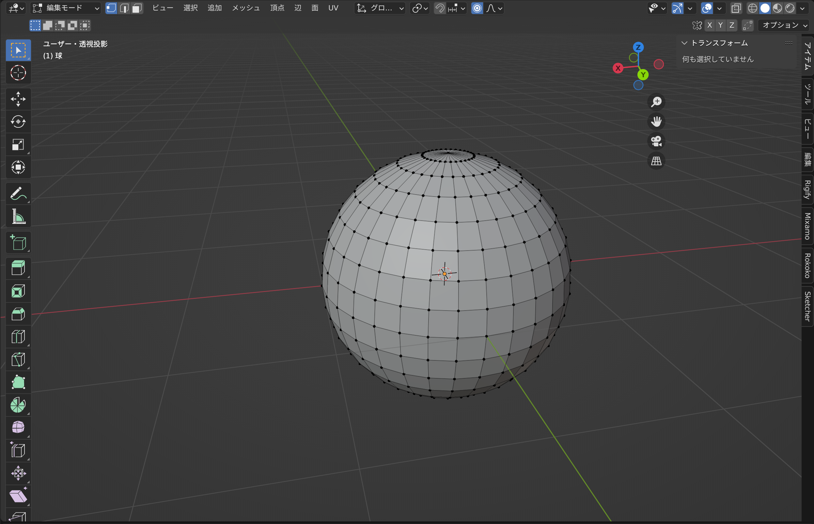Select the Edge Slide tool
Image resolution: width=814 pixels, height=524 pixels.
pyautogui.click(x=18, y=450)
